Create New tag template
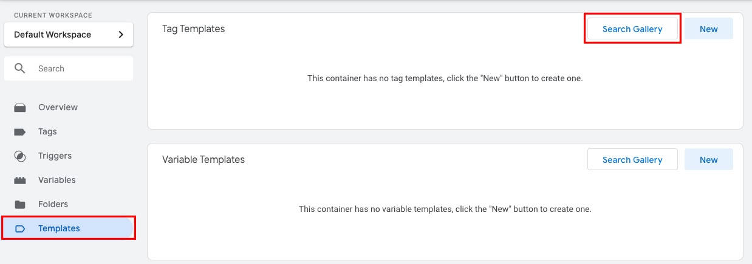This screenshot has width=752, height=264. tap(709, 29)
